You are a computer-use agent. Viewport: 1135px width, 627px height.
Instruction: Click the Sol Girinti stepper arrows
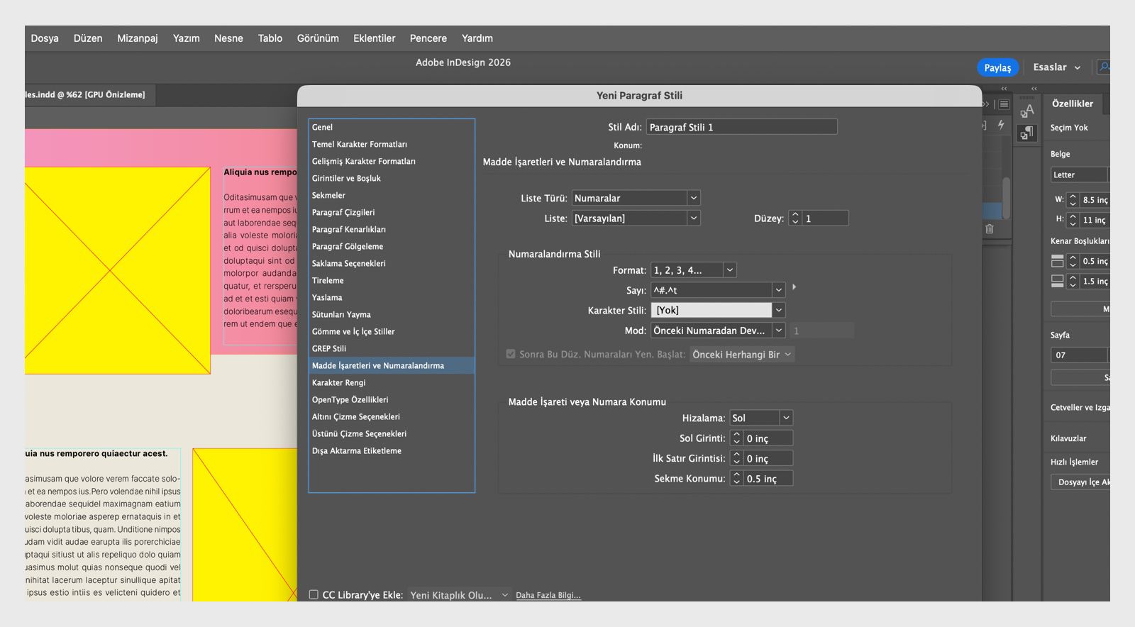(736, 438)
